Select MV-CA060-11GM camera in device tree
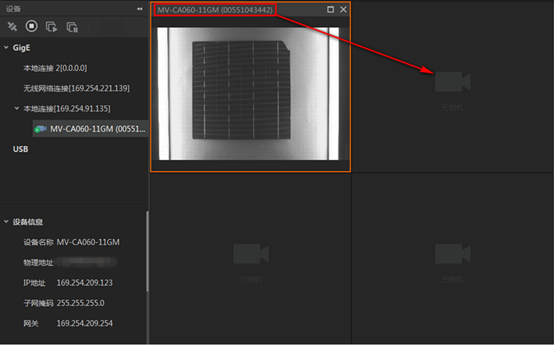This screenshot has height=345, width=554. click(x=98, y=129)
